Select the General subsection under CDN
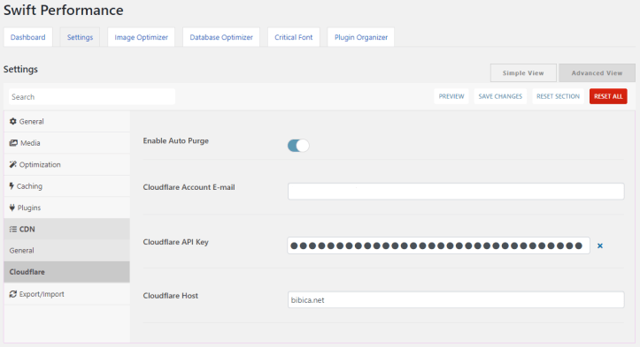Viewport: 640px width, 347px height. tap(67, 251)
